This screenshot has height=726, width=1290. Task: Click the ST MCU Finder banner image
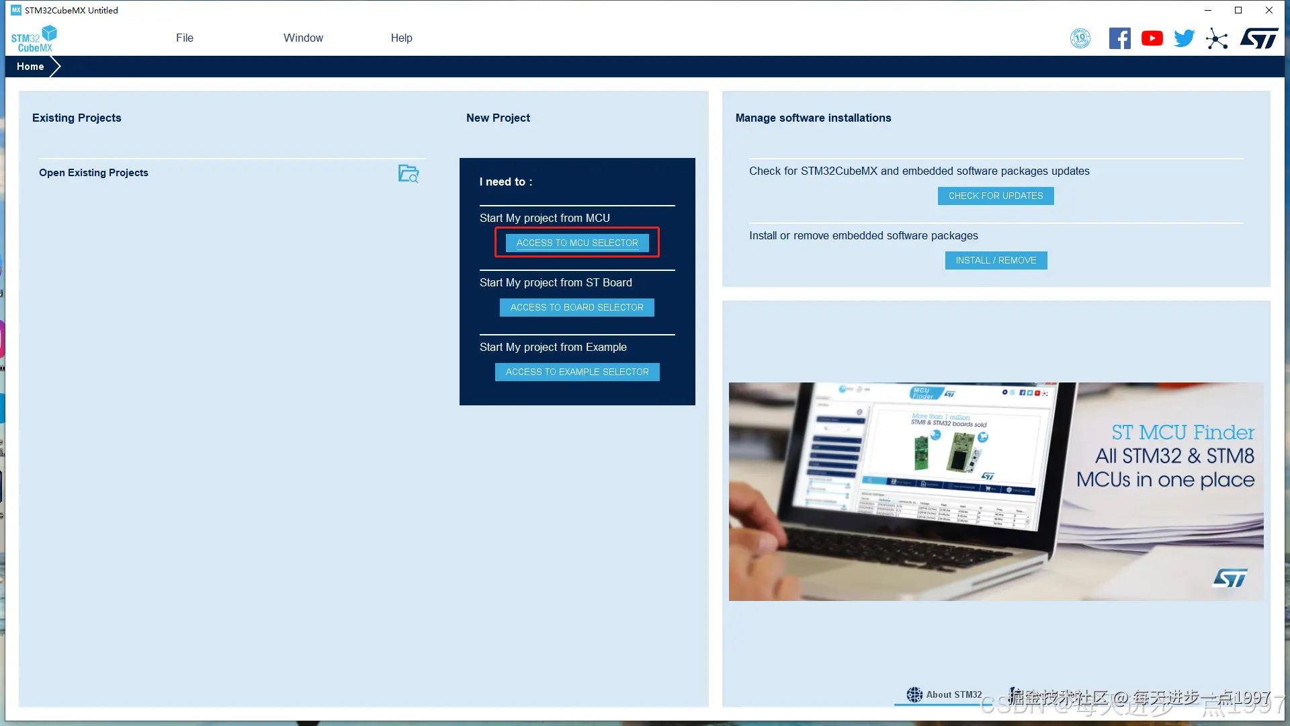pos(996,491)
